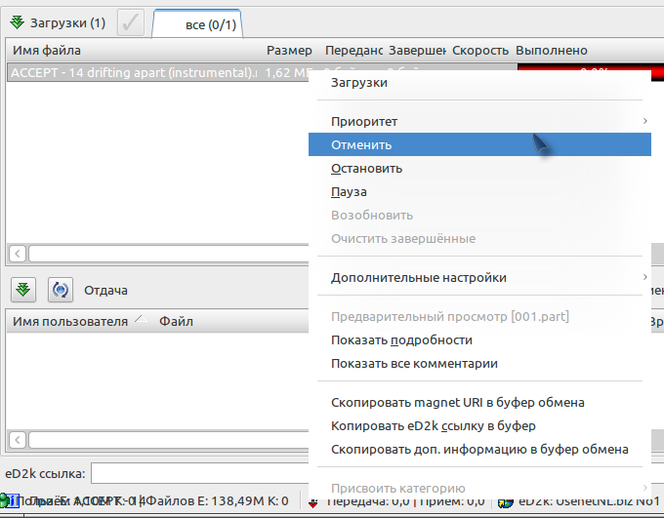
Task: Choose "Показать все комментарии" menu entry
Action: pos(479,364)
